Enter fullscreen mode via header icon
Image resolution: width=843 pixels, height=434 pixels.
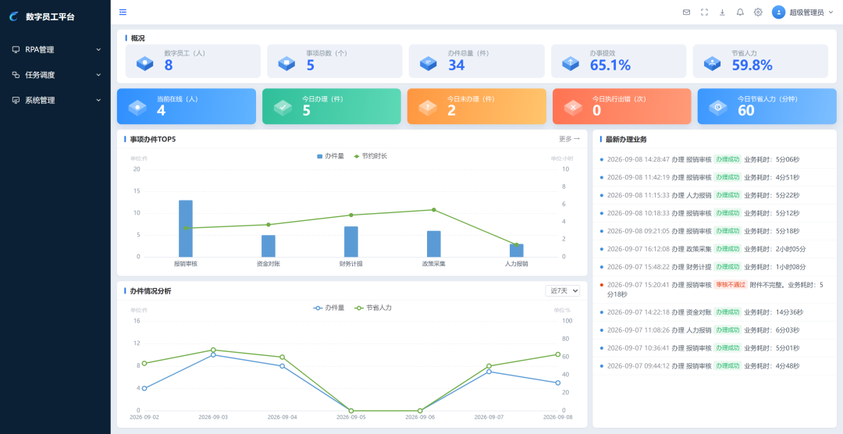[704, 12]
